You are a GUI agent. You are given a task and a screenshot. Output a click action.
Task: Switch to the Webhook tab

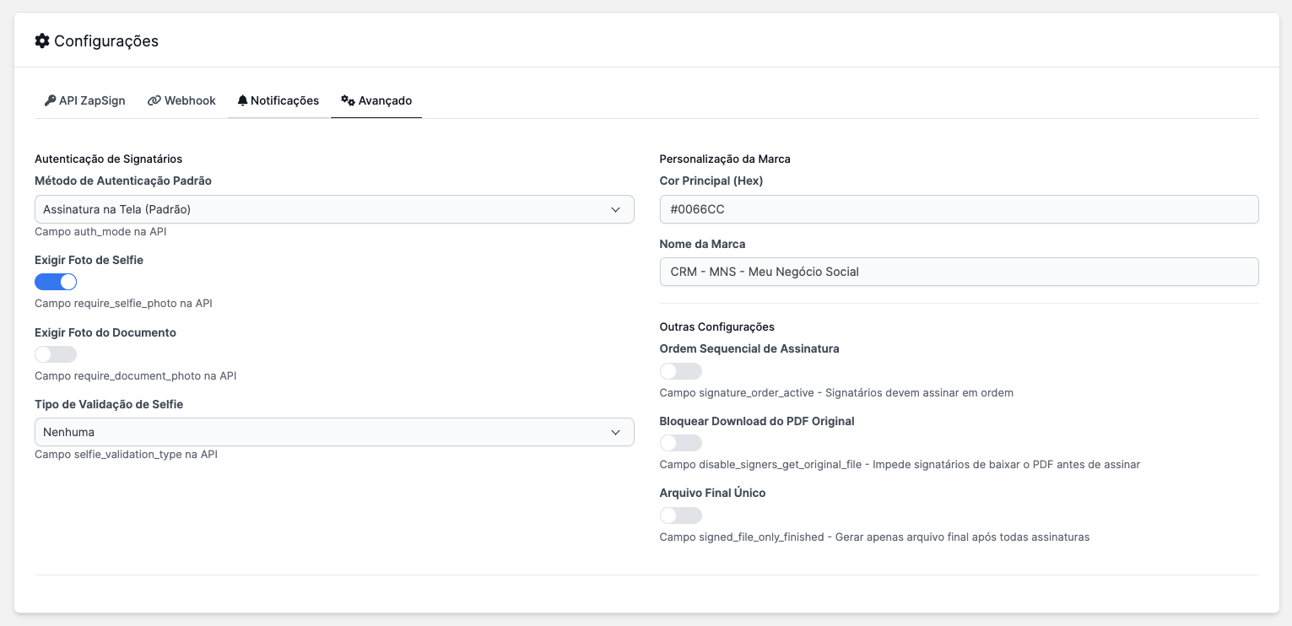[x=181, y=100]
